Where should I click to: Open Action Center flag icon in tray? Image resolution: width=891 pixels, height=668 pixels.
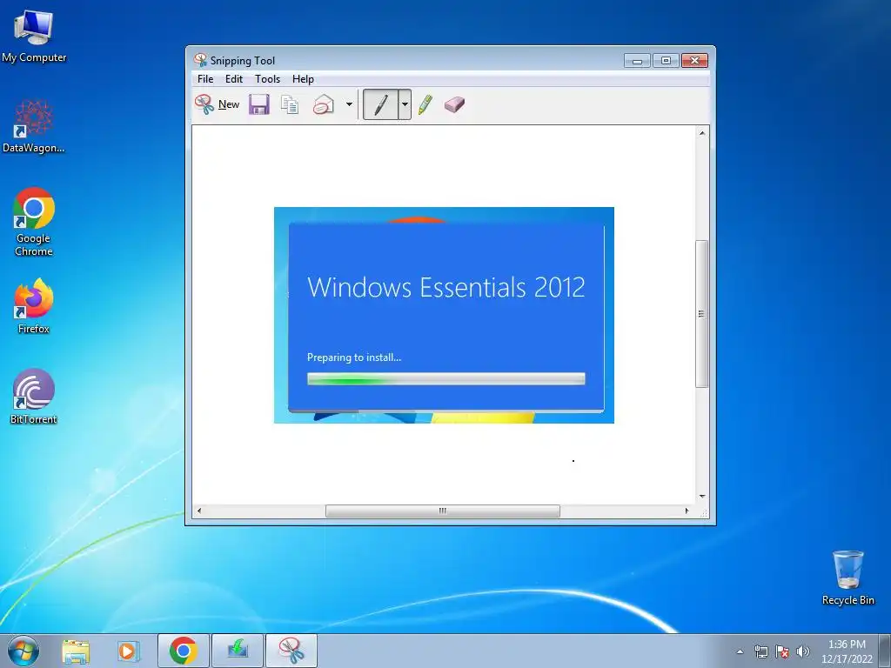[x=782, y=651]
